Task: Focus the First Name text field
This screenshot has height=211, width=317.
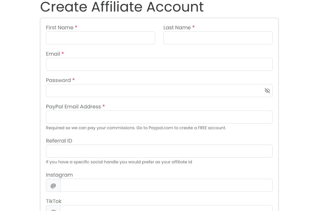Action: [100, 38]
